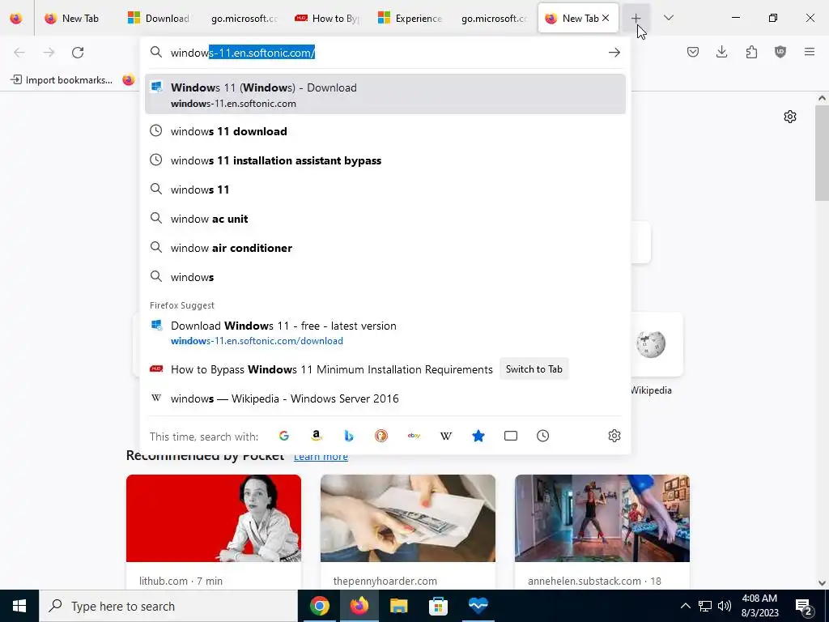This screenshot has height=622, width=829.
Task: Search this time with Bing
Action: point(348,436)
